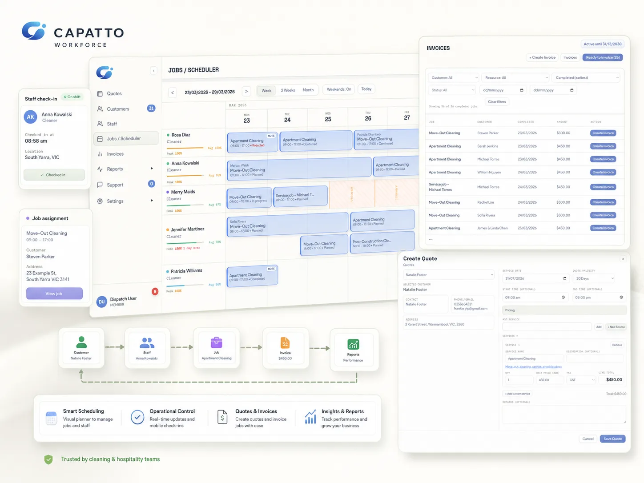
Task: Switch scheduler to 2 Weeks view
Action: pyautogui.click(x=288, y=90)
